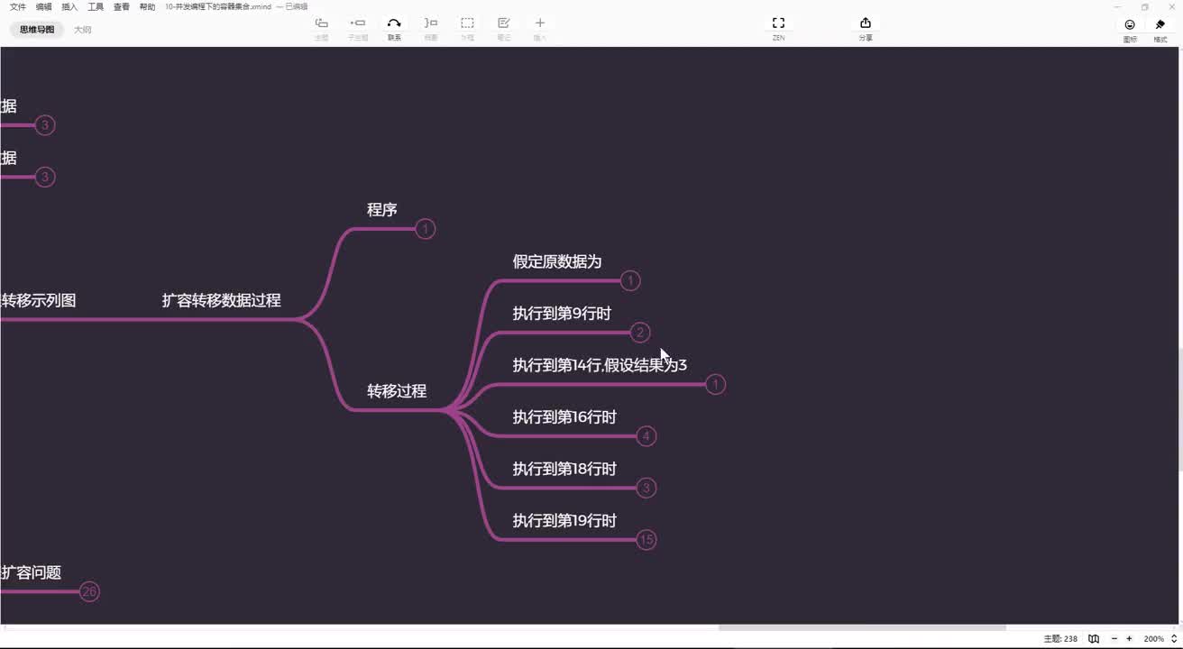Expand collapsed node 15 under 执行到第19行时

tap(646, 540)
